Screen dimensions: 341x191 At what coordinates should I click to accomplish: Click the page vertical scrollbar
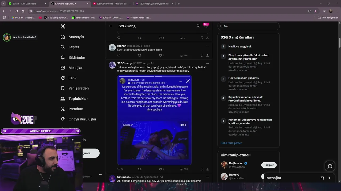[x=339, y=43]
